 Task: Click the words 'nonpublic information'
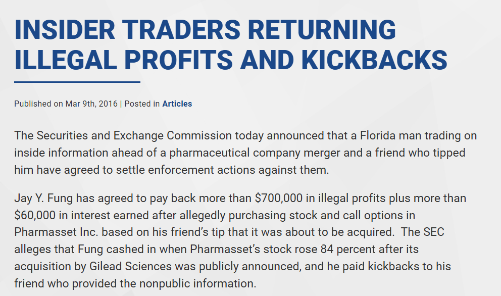(x=198, y=283)
